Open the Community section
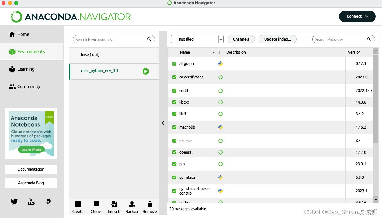Image resolution: width=382 pixels, height=218 pixels. coord(31,86)
